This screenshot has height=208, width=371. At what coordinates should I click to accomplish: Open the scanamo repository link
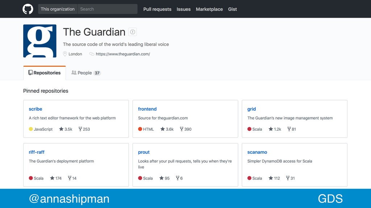[257, 152]
